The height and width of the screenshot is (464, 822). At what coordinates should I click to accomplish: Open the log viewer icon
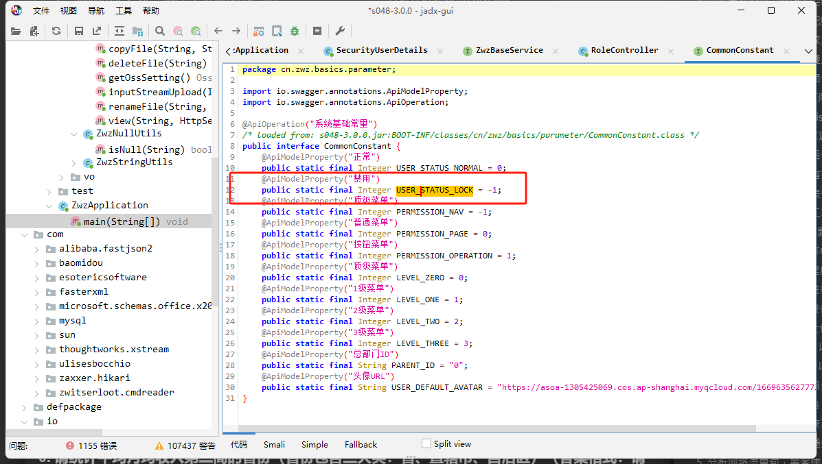coord(317,31)
